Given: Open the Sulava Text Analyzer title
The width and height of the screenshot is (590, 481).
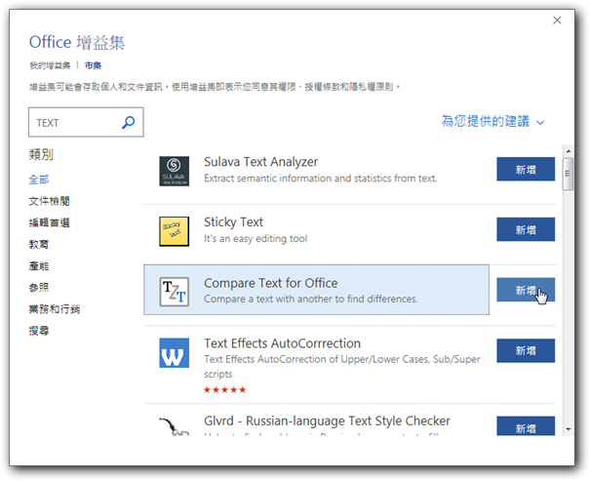Looking at the screenshot, I should (260, 162).
